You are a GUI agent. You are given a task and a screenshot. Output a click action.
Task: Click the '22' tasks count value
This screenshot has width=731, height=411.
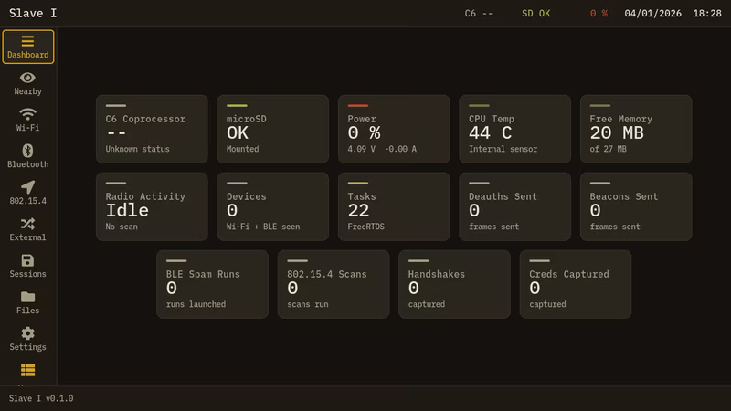[358, 211]
